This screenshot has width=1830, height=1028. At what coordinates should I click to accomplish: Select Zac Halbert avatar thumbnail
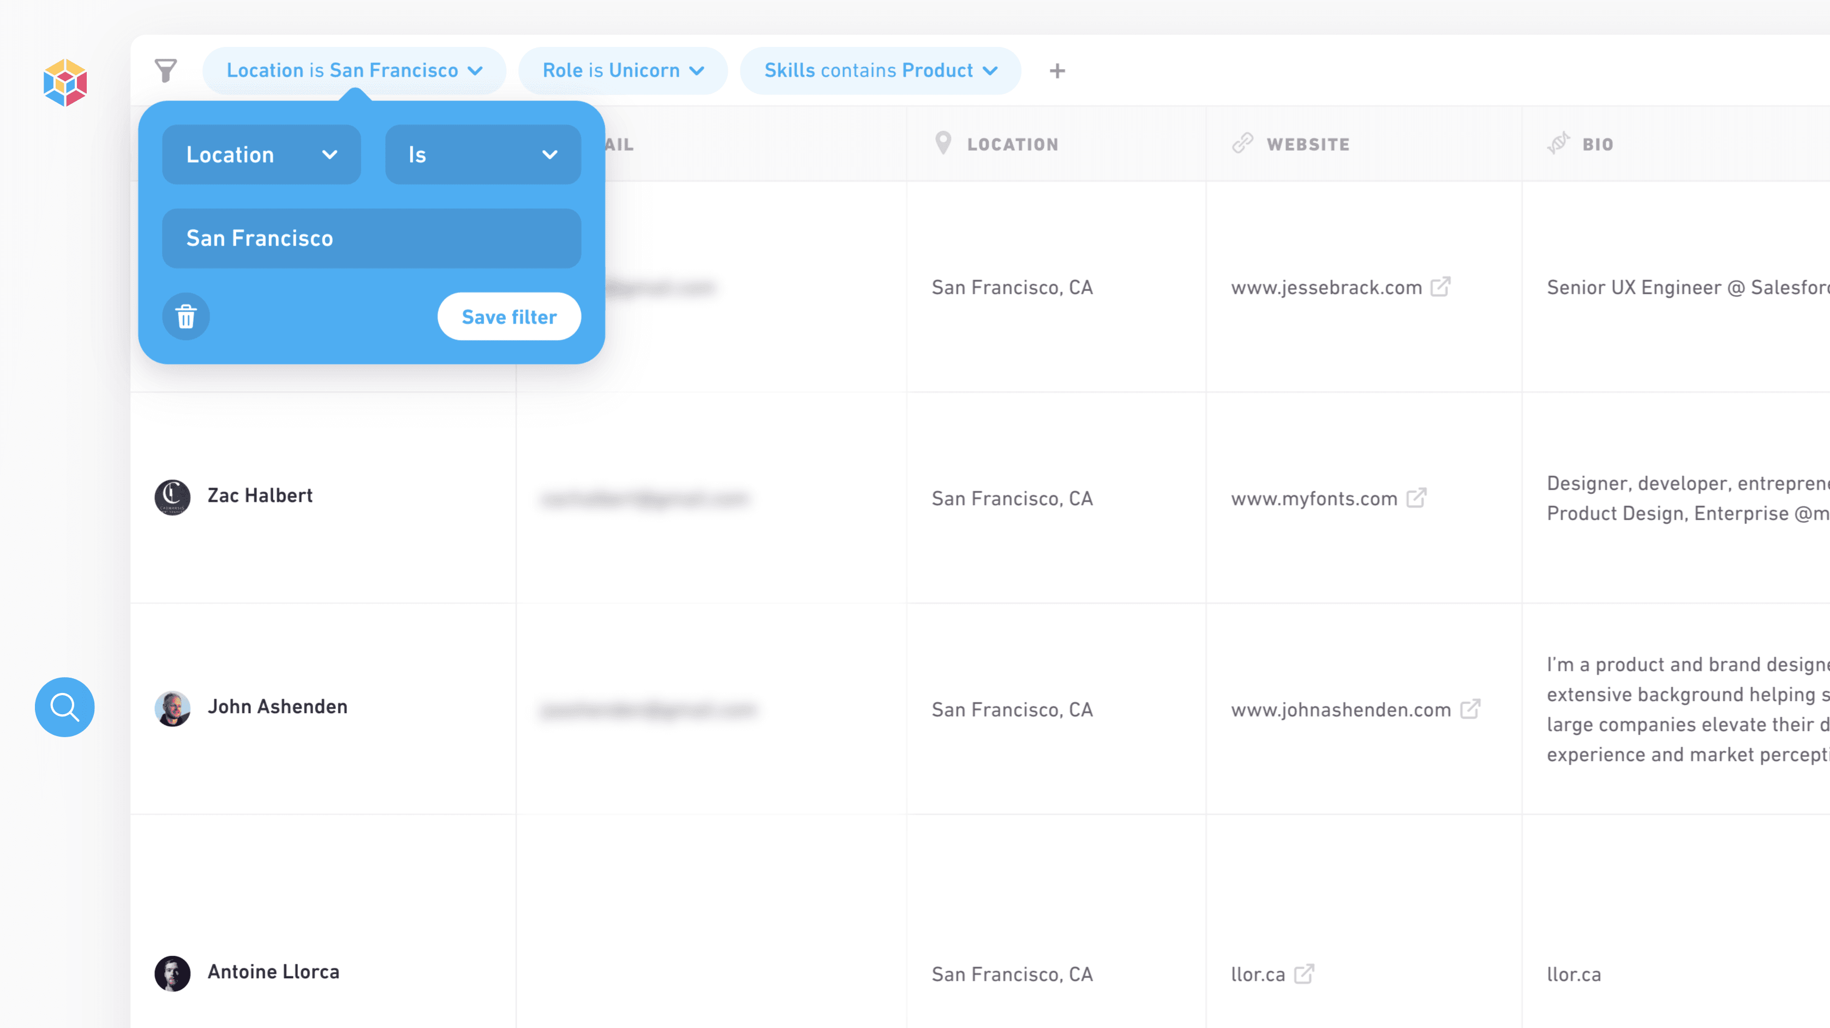pyautogui.click(x=172, y=497)
